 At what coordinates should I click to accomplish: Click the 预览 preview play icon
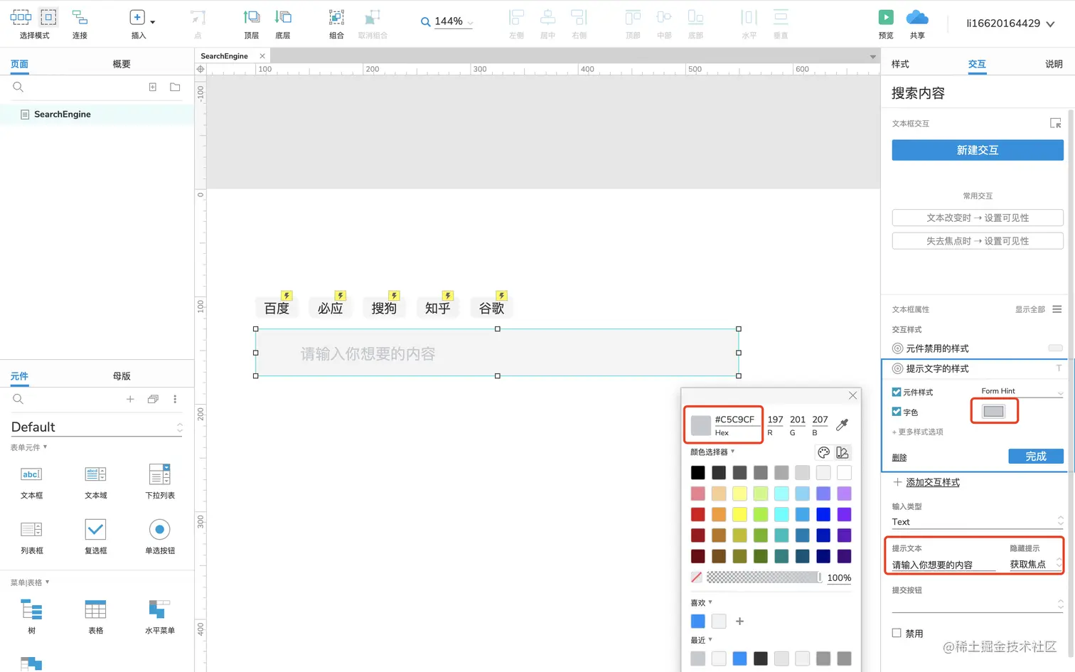[x=886, y=18]
